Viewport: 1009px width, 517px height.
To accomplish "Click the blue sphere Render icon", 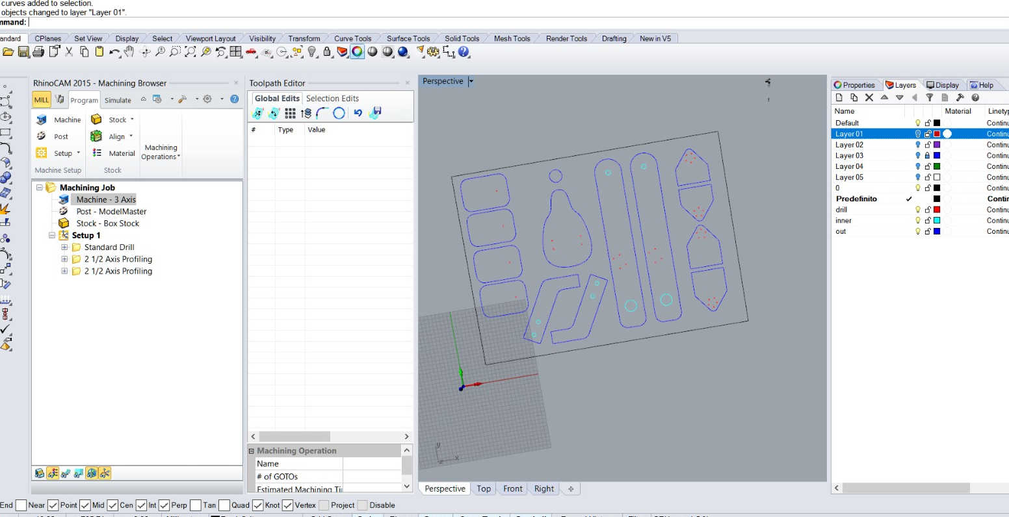I will pos(403,52).
